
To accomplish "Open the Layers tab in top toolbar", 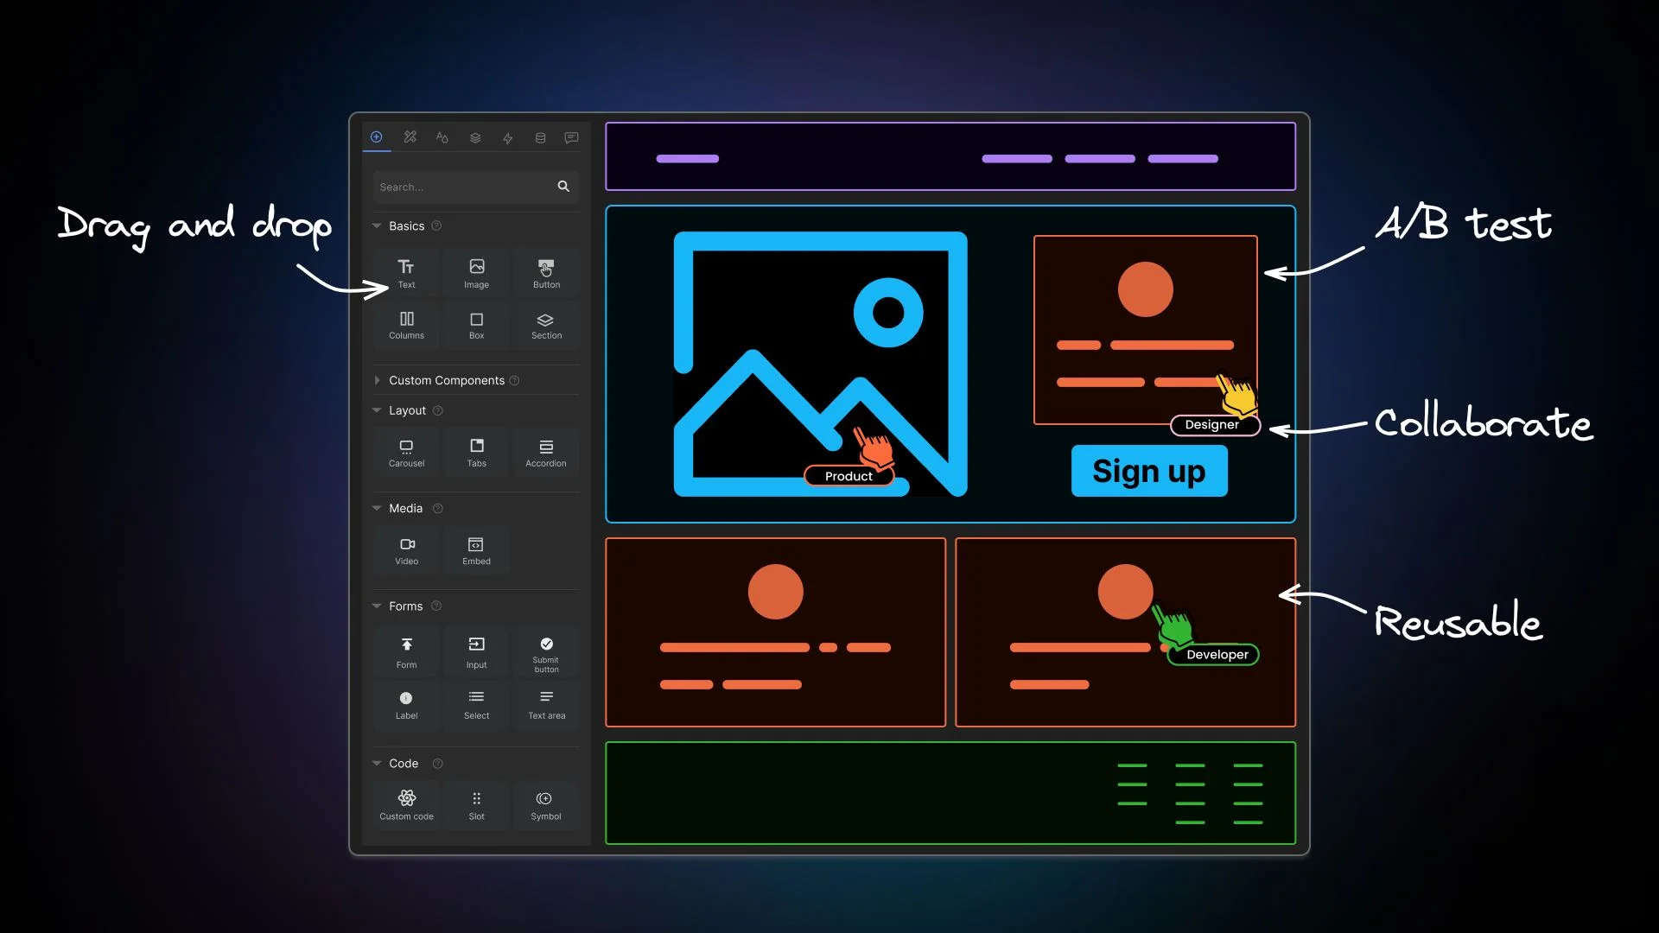I will (475, 137).
